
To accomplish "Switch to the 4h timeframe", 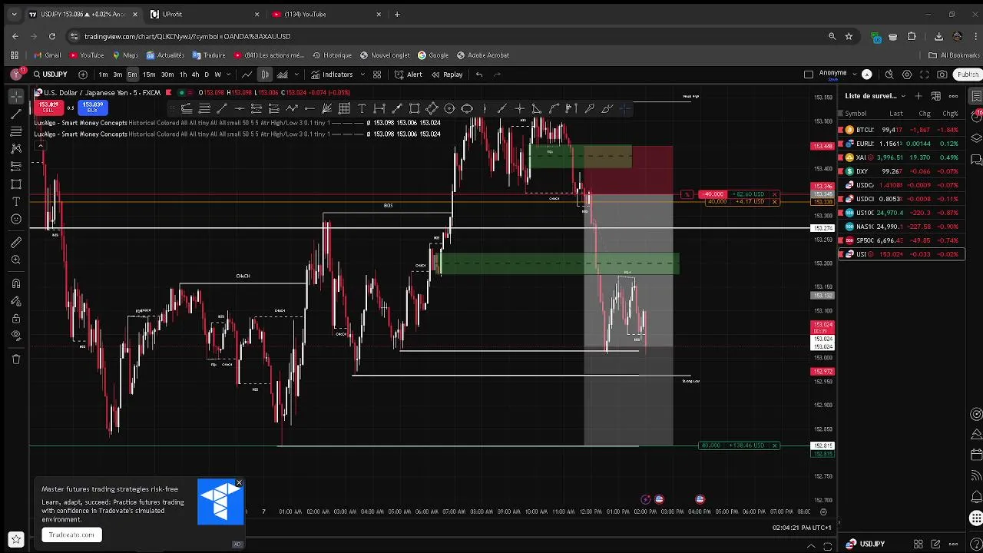I will click(x=195, y=75).
